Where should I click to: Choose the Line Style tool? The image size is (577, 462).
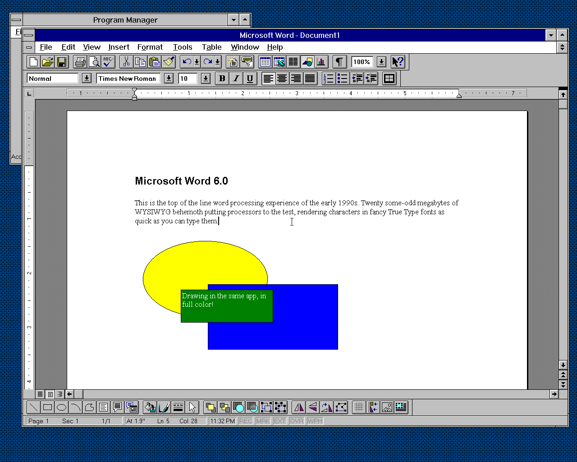coord(178,407)
